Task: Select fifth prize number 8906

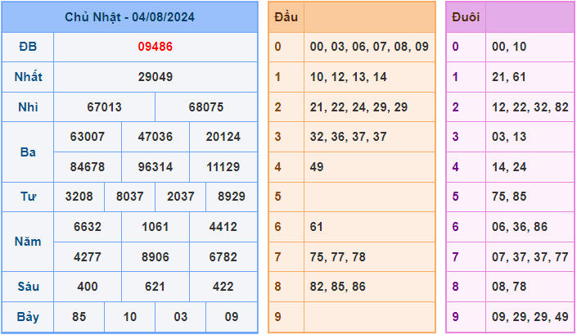Action: click(155, 257)
